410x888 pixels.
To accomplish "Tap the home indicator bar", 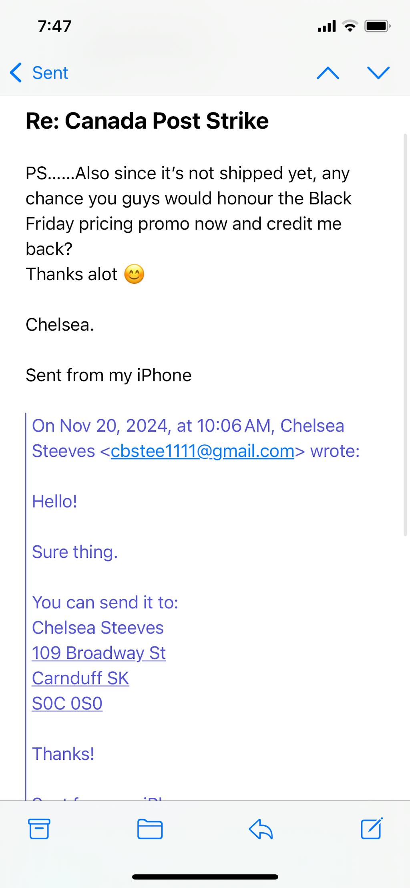I will pos(205,877).
